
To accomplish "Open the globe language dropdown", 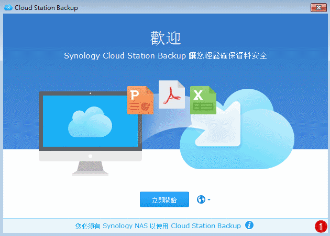I will (x=204, y=199).
